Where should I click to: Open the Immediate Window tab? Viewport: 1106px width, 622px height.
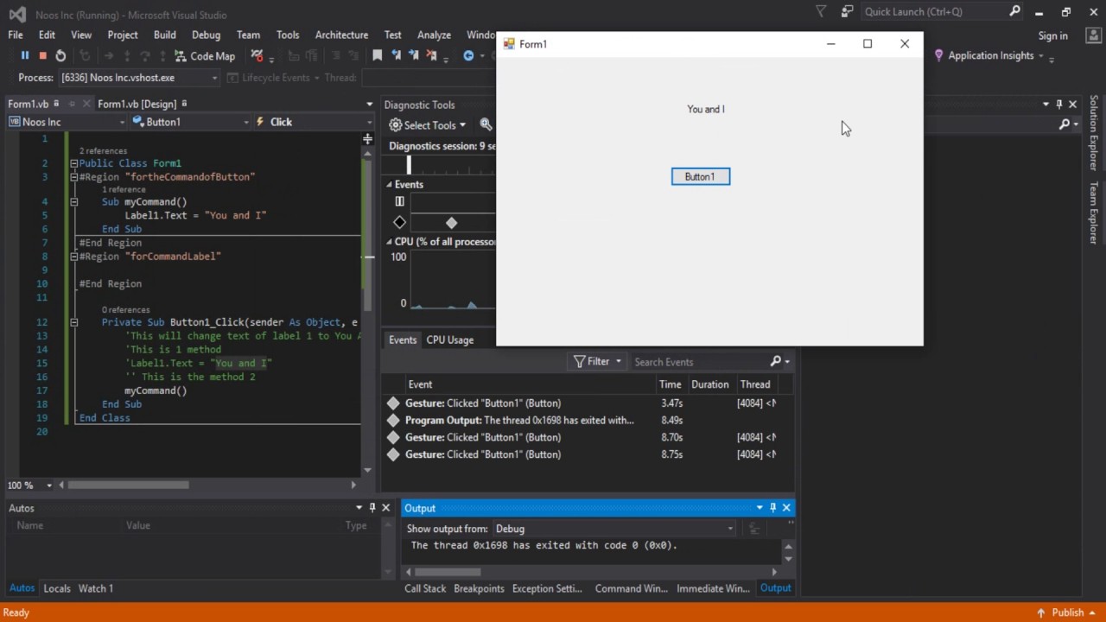tap(713, 588)
